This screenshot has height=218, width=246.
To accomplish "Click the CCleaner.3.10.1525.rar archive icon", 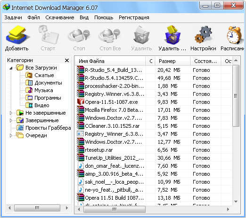I will coord(81,126).
